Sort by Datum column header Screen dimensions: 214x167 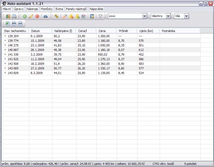click(x=36, y=31)
